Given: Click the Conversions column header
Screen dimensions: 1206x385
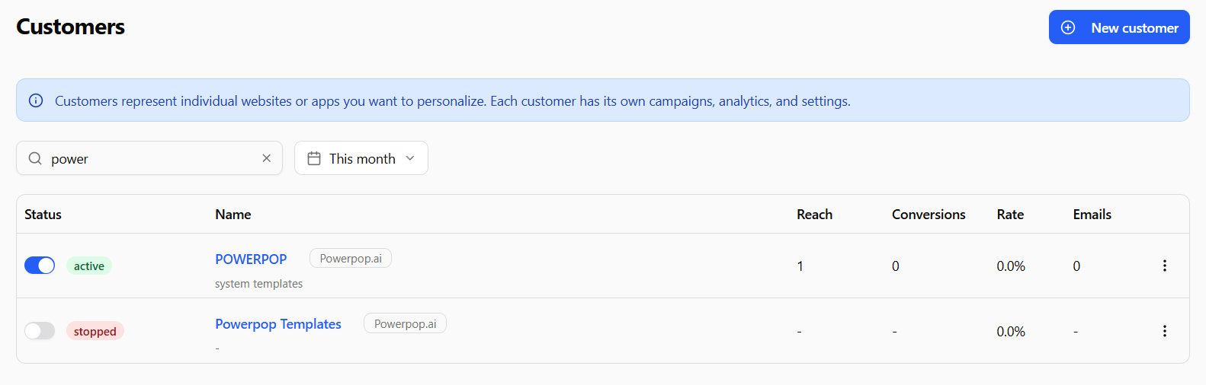Looking at the screenshot, I should click(929, 215).
